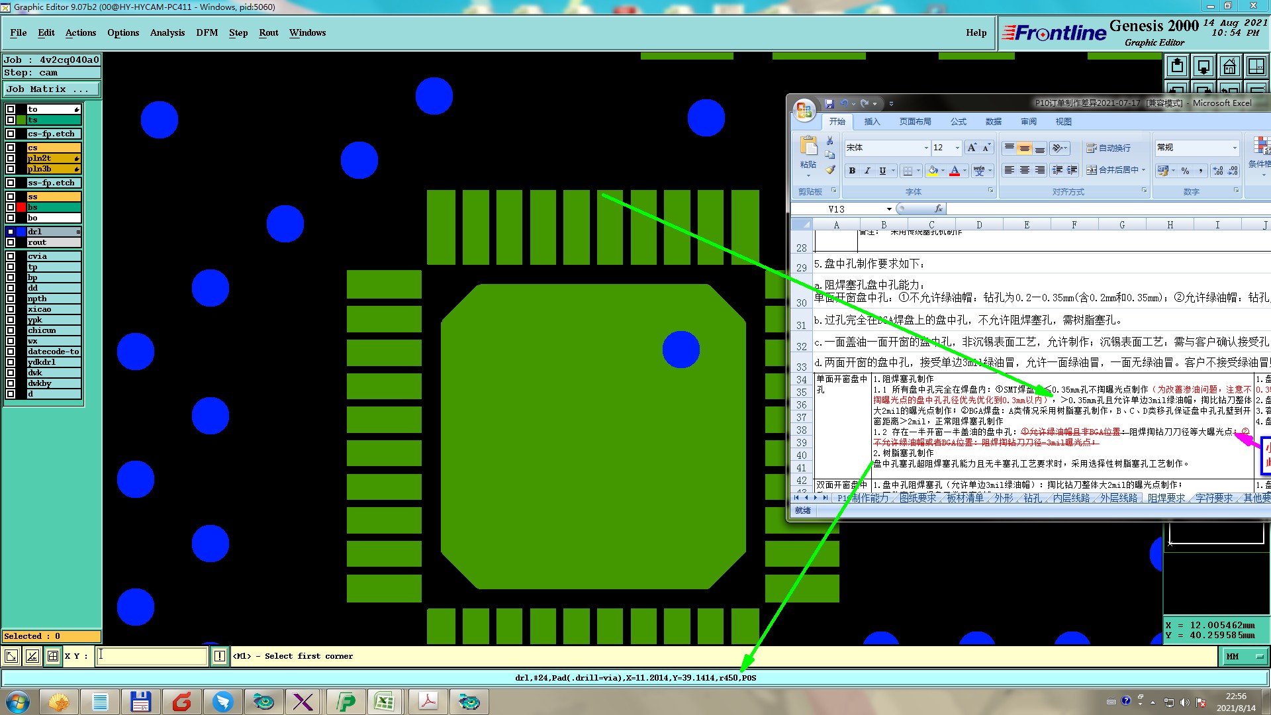The width and height of the screenshot is (1271, 715).
Task: Open the Excel number format dropdown
Action: pos(1234,148)
